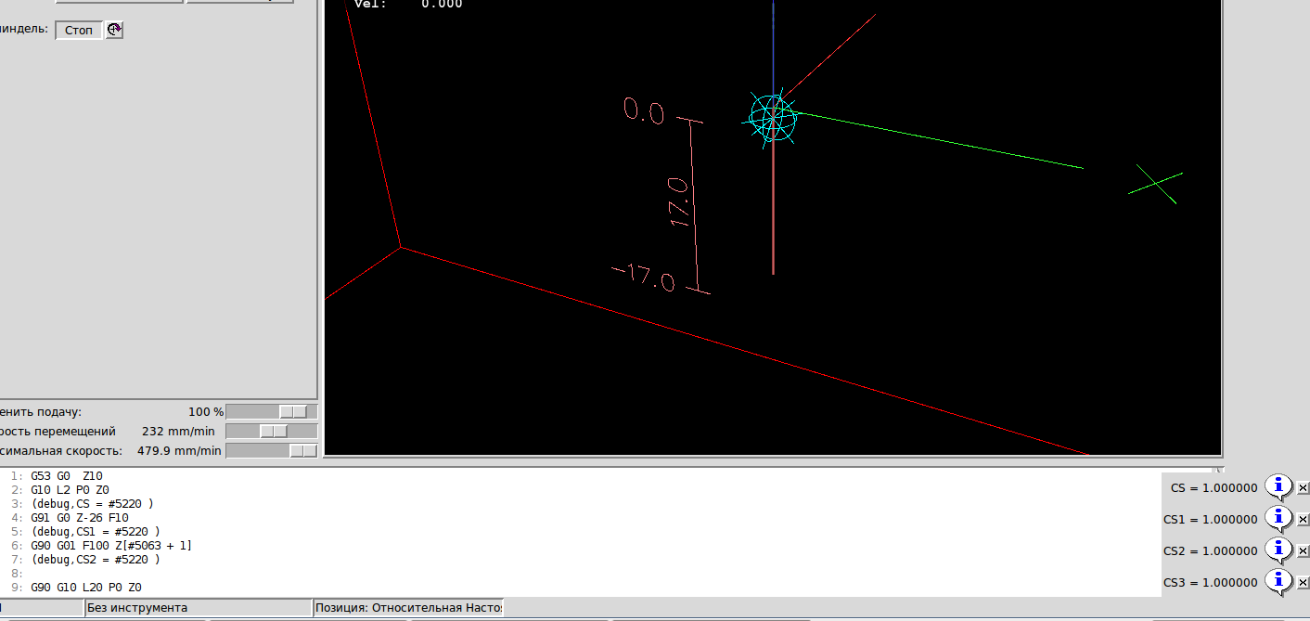Dismiss the CS3 = 1.000000 notification

click(1303, 583)
